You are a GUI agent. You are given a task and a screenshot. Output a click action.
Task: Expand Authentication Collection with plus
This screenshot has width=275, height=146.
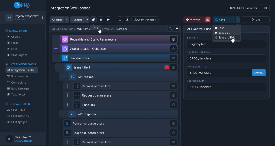(56, 49)
